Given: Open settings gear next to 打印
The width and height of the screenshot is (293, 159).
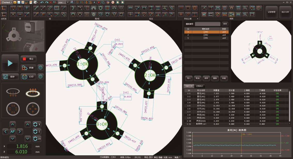Looking at the screenshot, I should coord(41,77).
